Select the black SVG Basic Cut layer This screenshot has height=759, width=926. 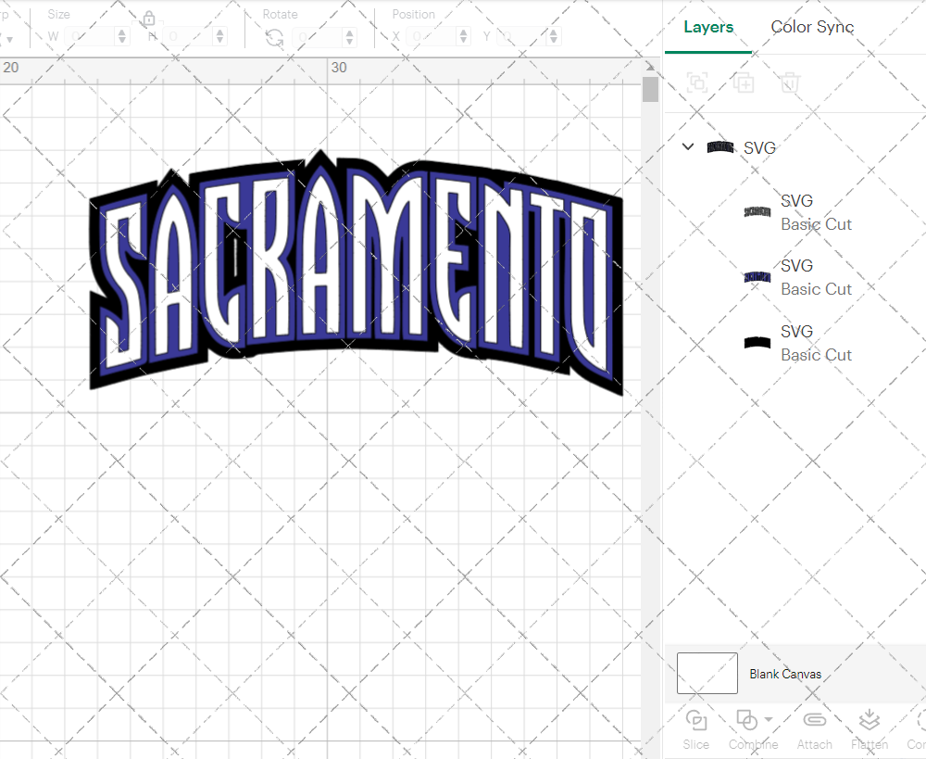click(797, 343)
